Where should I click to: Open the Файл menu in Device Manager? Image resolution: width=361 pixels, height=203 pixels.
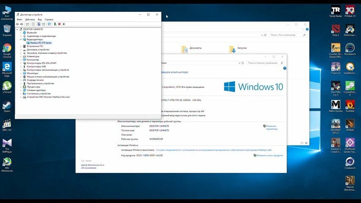pyautogui.click(x=19, y=19)
